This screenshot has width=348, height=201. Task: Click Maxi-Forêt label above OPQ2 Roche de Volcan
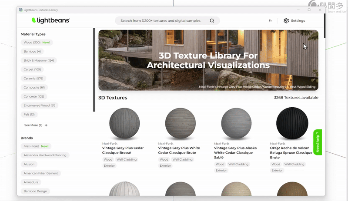tap(278, 144)
